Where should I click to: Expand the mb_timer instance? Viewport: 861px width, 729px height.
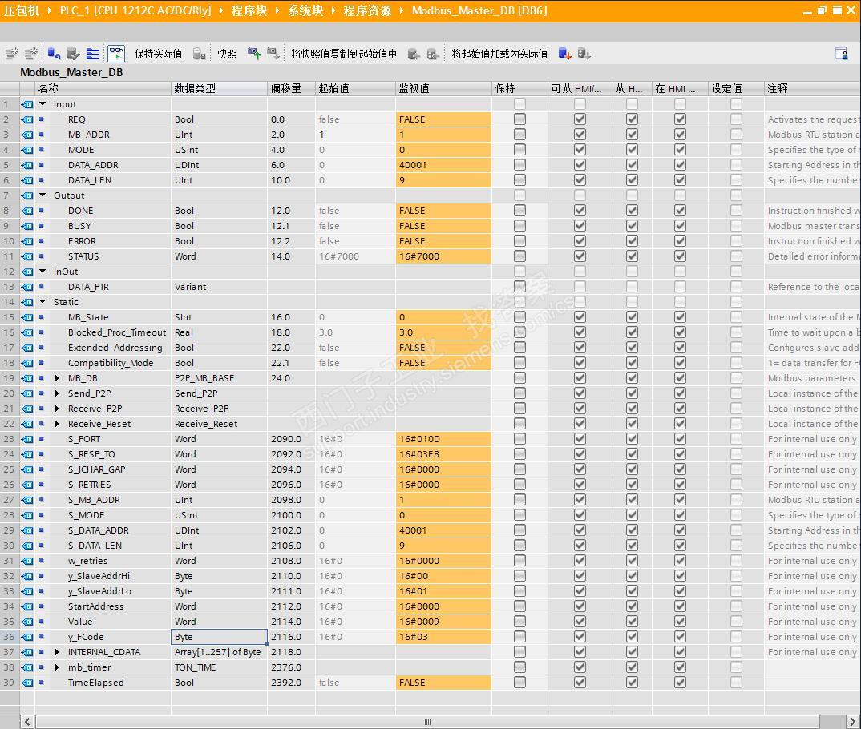point(57,667)
